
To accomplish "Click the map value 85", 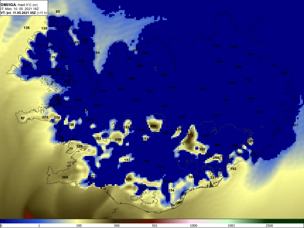I will click(58, 12).
